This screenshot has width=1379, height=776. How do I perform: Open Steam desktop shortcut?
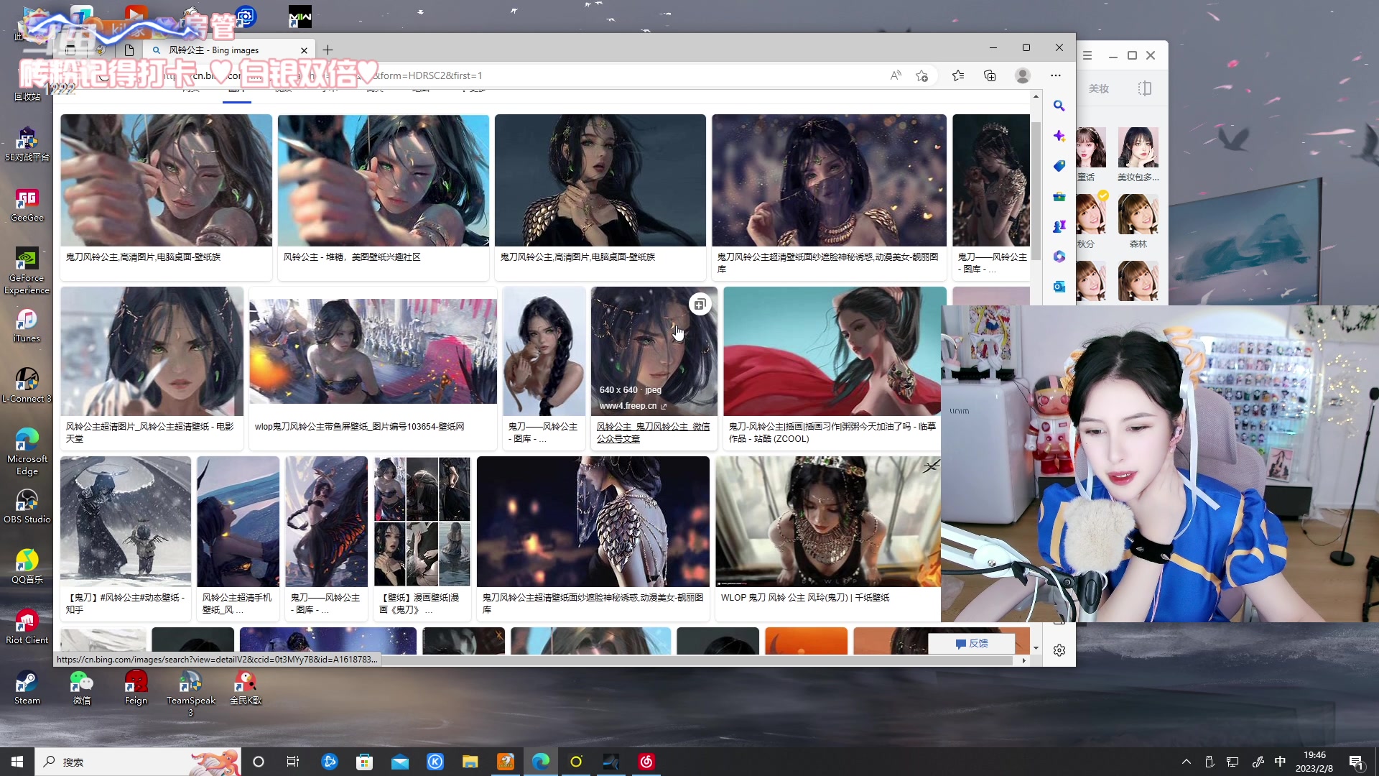coord(27,688)
